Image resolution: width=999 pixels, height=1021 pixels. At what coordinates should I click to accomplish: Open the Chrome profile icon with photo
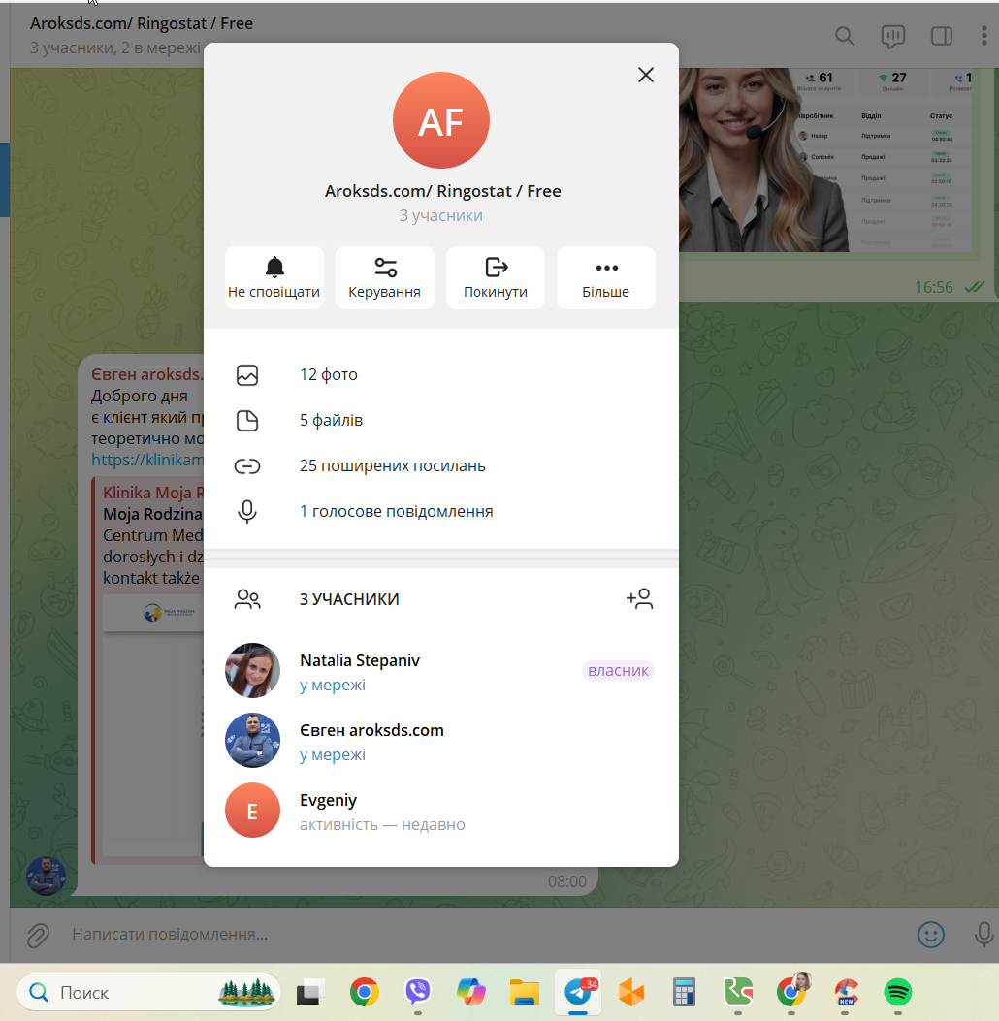click(791, 991)
